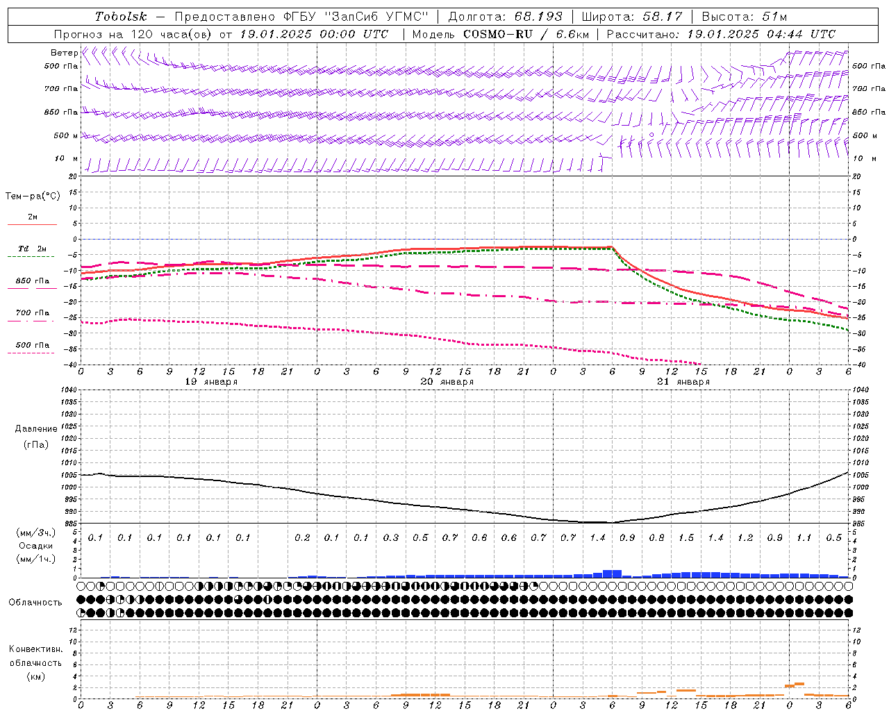Click the date label "21 января"
This screenshot has height=711, width=889.
[683, 382]
